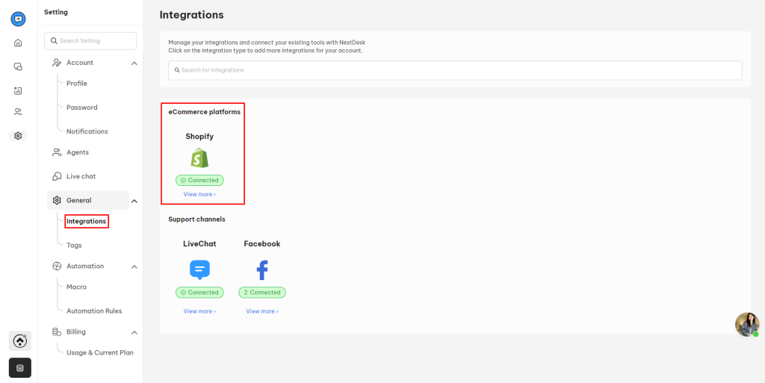Open Usage & Current Plan item
This screenshot has width=765, height=383.
100,353
